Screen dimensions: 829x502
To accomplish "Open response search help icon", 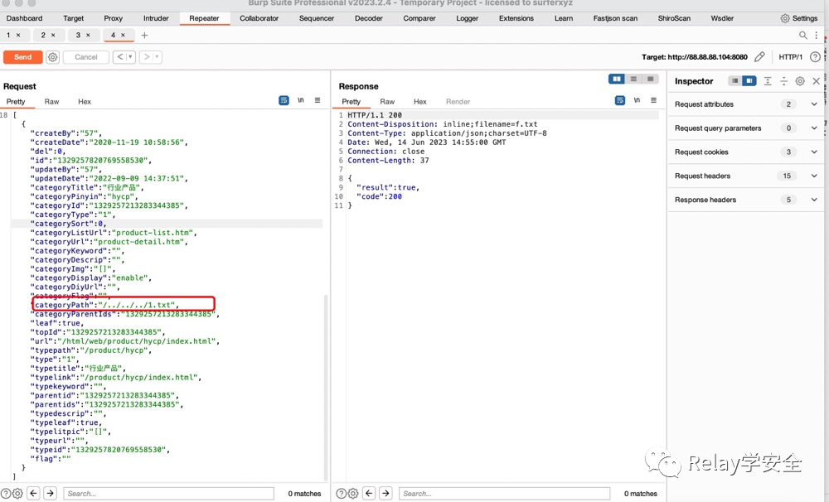I will point(342,494).
